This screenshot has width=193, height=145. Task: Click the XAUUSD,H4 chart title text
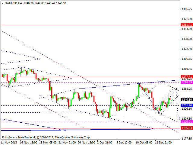[x=13, y=3]
